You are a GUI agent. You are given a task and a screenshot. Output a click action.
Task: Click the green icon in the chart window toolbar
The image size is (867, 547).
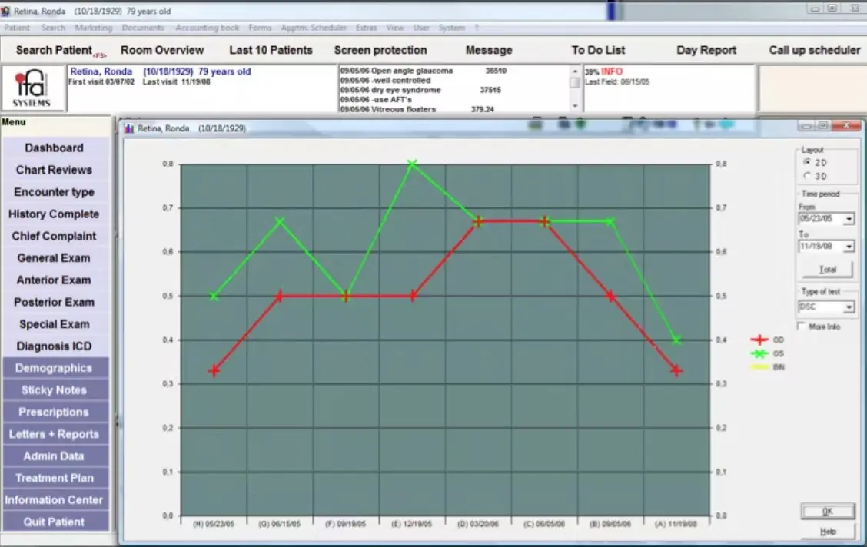(581, 123)
